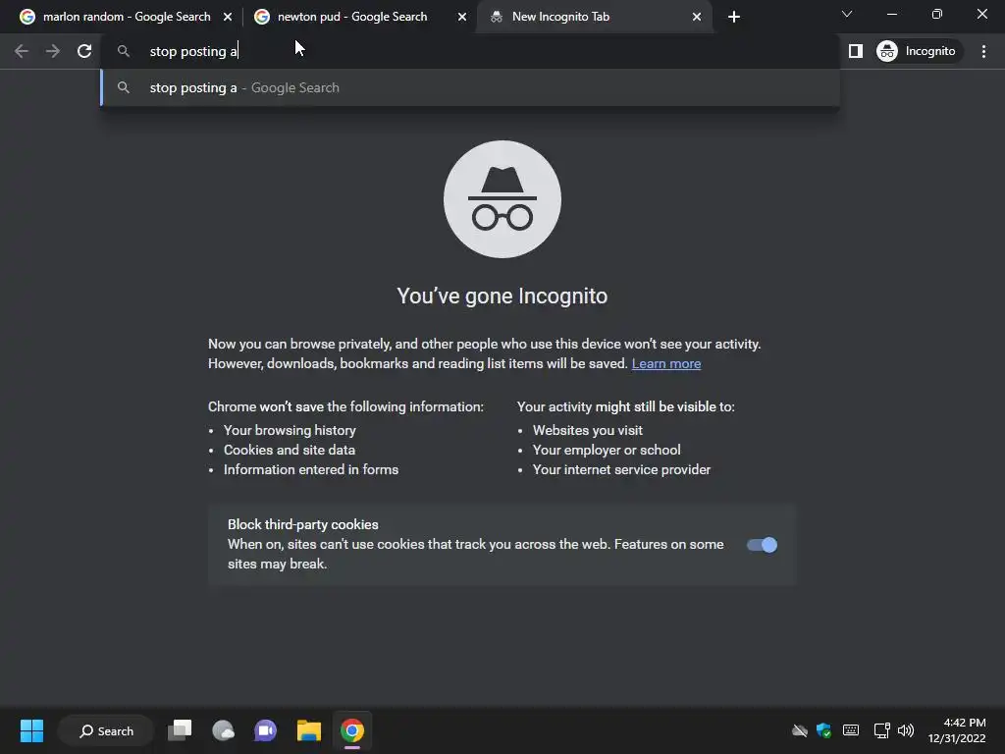Image resolution: width=1005 pixels, height=754 pixels.
Task: Click the 'Cookies and site data' bullet text
Action: 290,450
